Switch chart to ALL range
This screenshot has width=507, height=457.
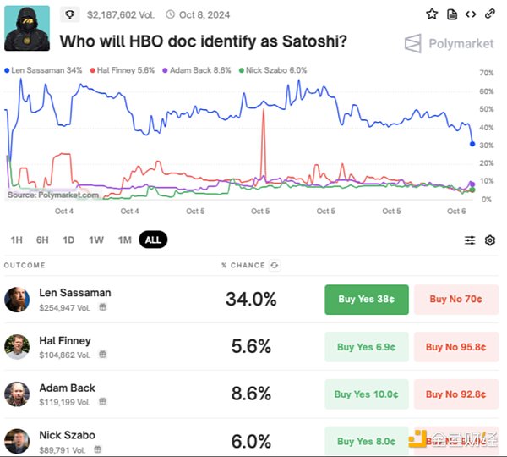tap(153, 240)
